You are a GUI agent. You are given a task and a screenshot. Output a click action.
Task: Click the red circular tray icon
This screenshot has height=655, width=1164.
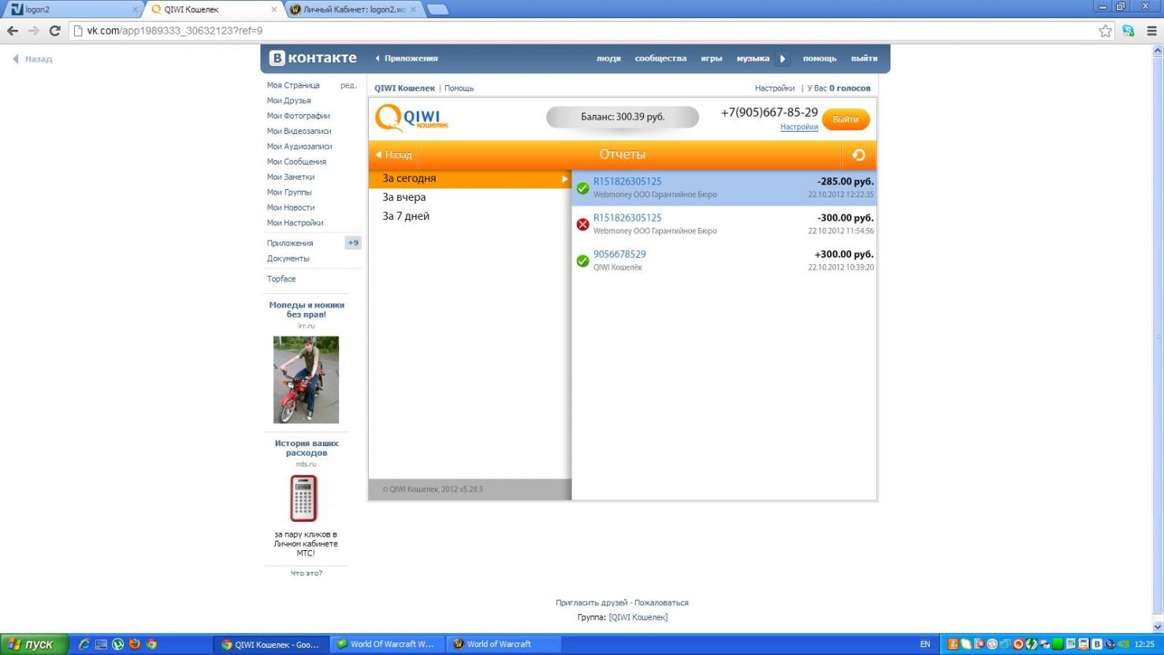click(1018, 644)
